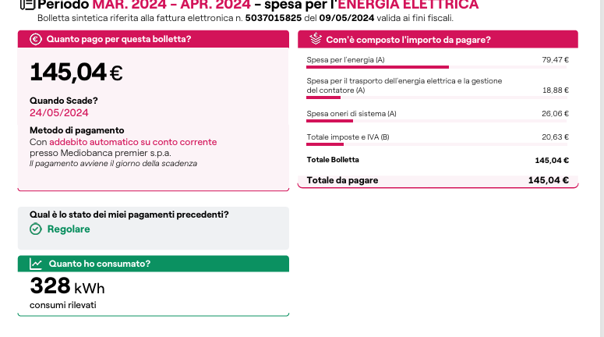604x337 pixels.
Task: Click the Totale Bolletta row
Action: pyautogui.click(x=437, y=160)
